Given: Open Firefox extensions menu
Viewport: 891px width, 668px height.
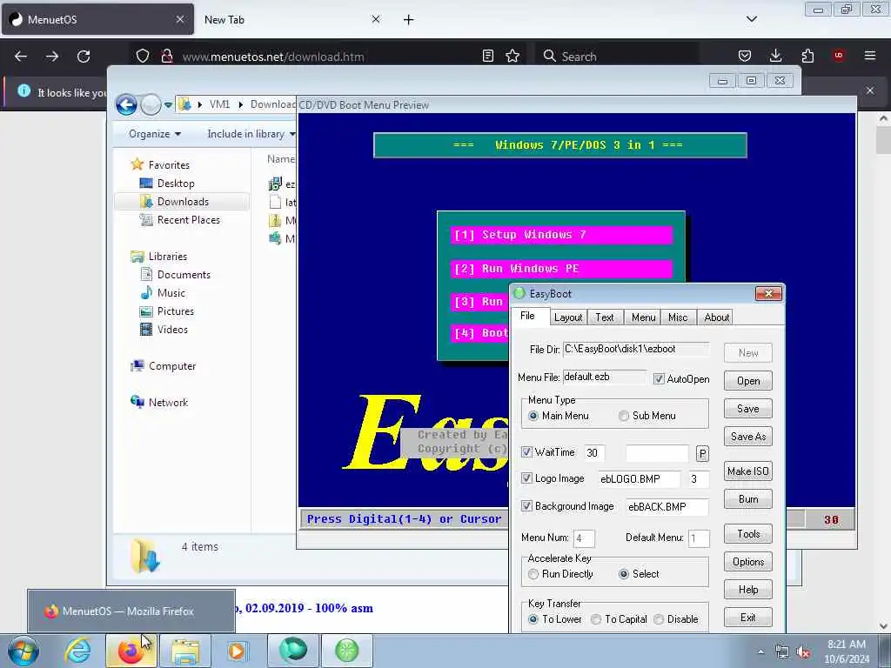Looking at the screenshot, I should coord(807,57).
